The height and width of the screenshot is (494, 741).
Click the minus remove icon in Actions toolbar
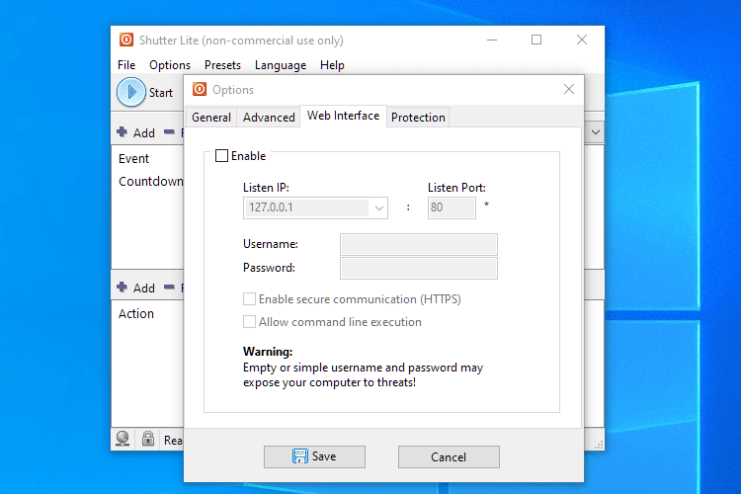pos(169,287)
